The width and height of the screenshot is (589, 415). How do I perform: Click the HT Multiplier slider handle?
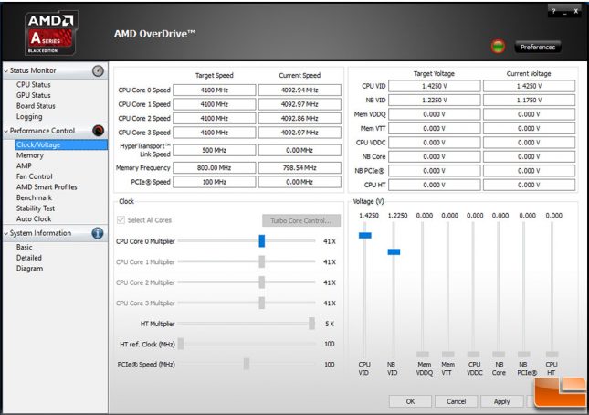tap(311, 324)
